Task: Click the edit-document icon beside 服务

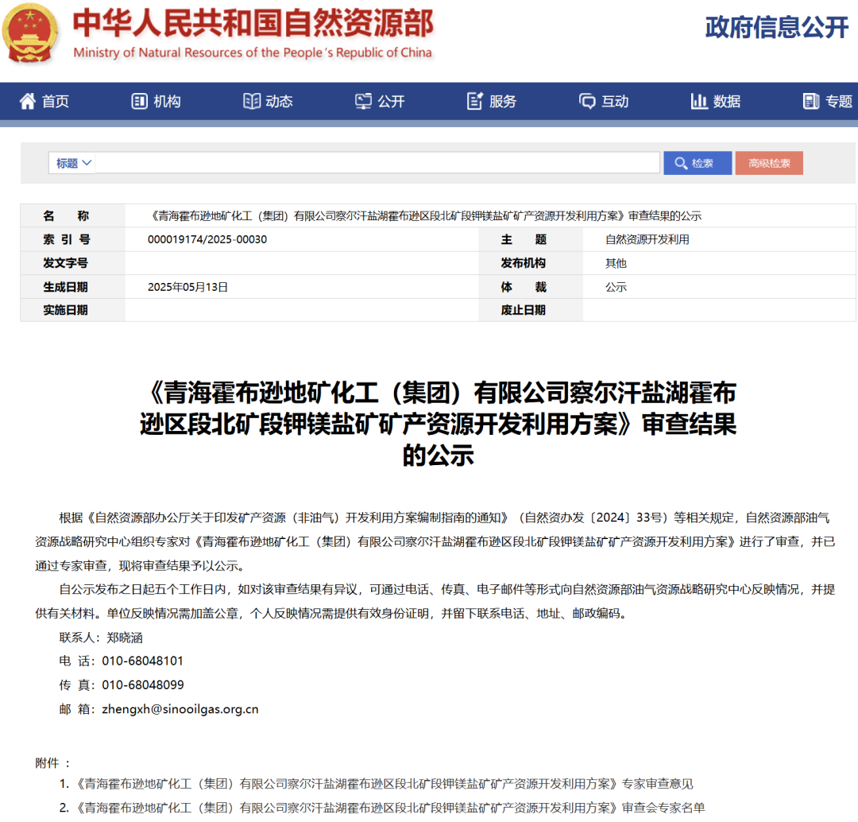Action: pos(475,101)
